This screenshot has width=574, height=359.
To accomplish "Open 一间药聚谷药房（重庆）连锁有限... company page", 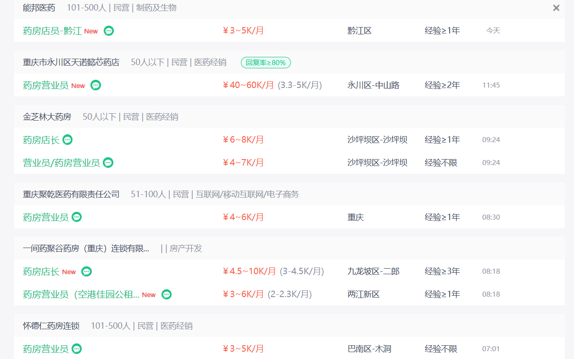I will click(86, 249).
